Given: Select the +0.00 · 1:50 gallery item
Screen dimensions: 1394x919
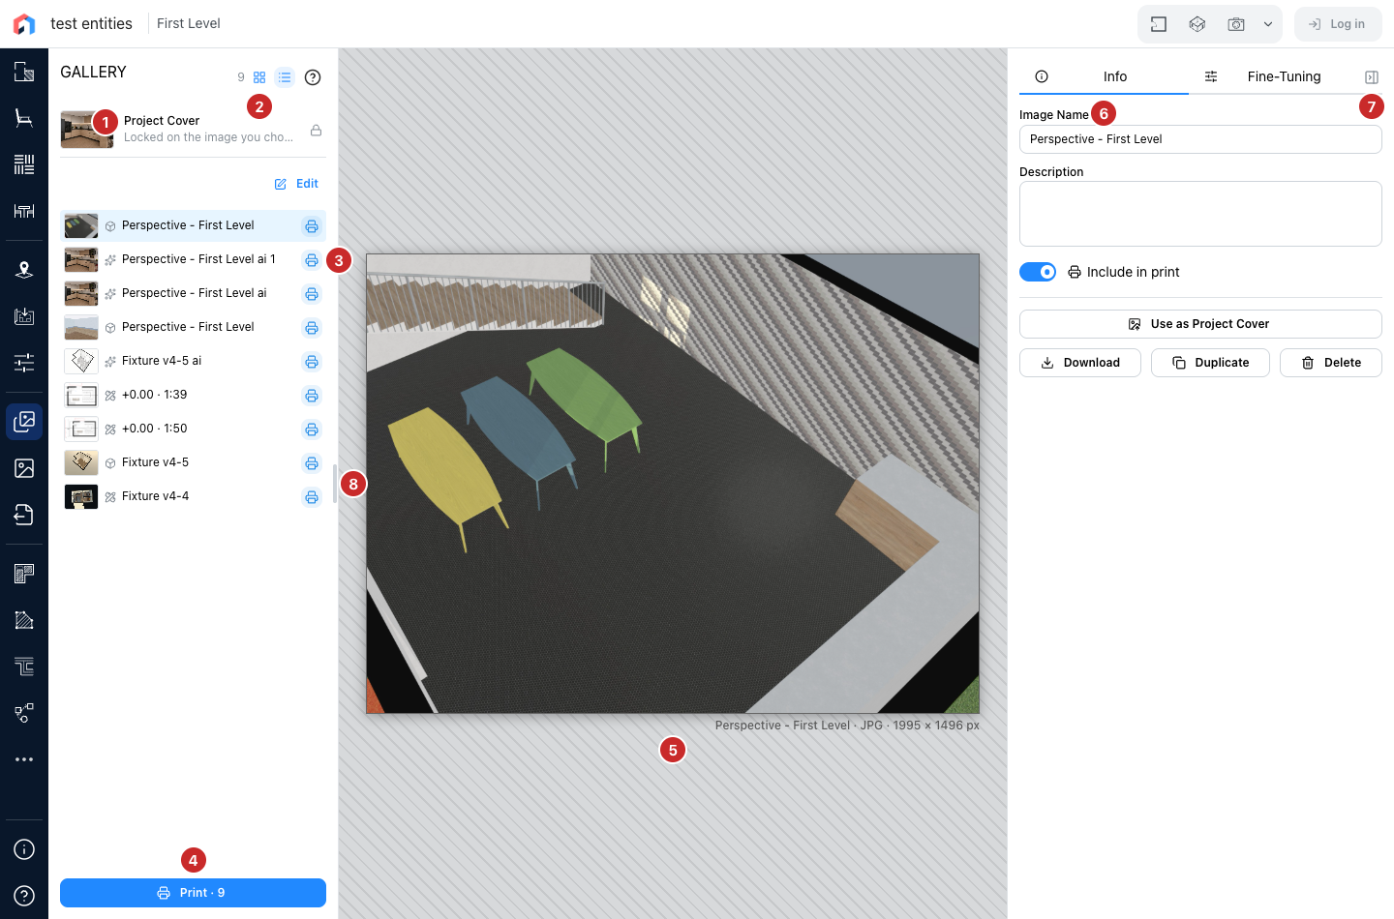Looking at the screenshot, I should (193, 429).
